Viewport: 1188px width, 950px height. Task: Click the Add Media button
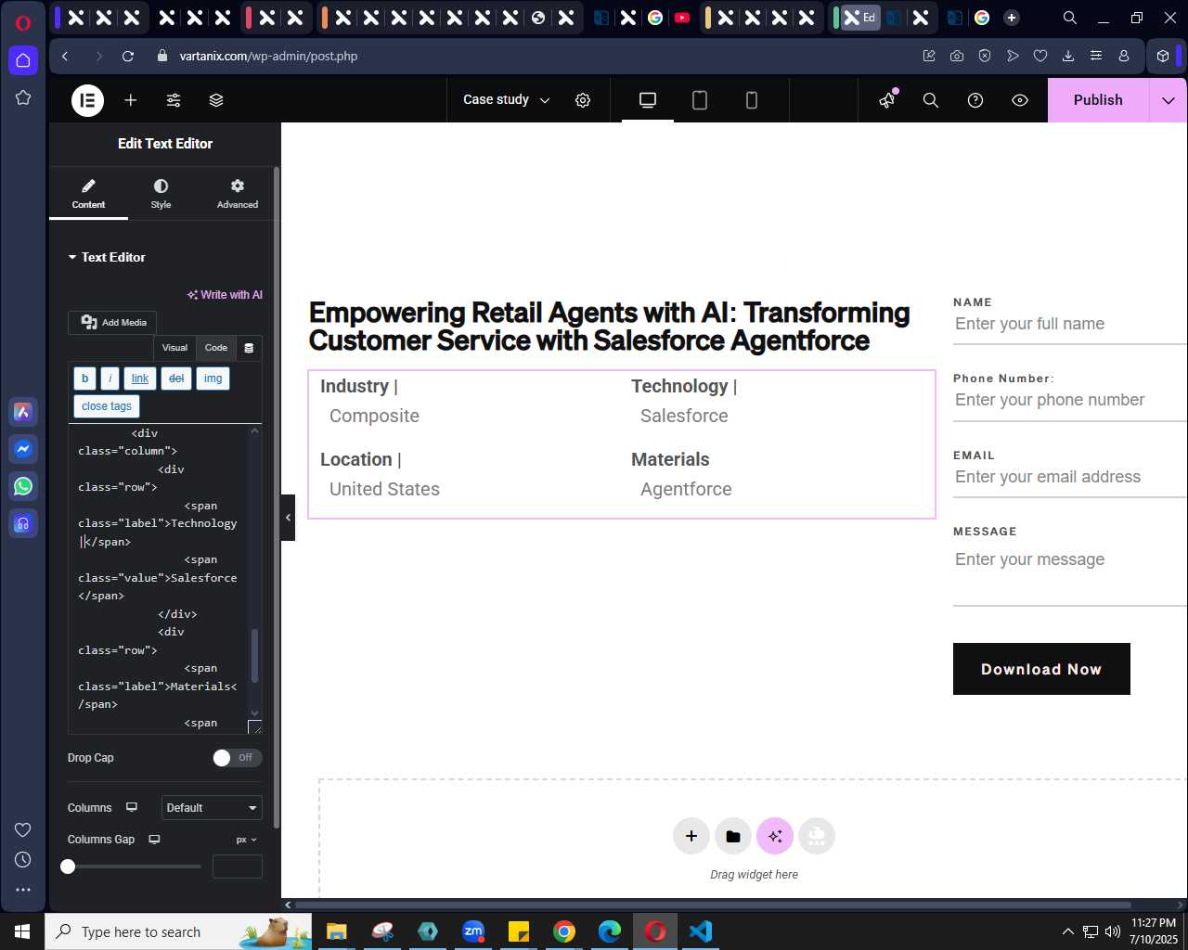112,322
